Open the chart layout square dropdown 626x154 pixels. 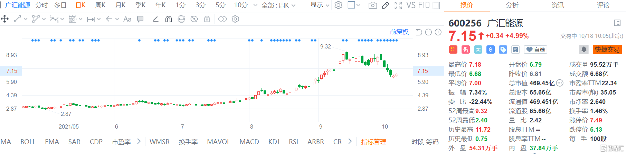[354, 5]
